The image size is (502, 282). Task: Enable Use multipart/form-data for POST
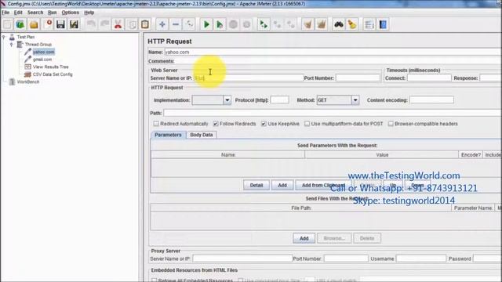pos(307,124)
